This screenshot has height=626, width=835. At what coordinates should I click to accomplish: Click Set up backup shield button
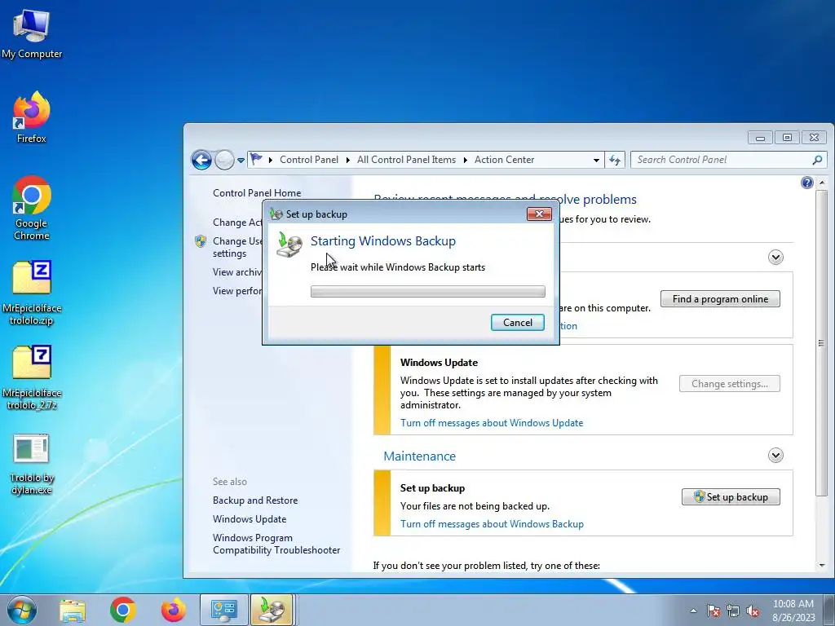click(x=731, y=496)
